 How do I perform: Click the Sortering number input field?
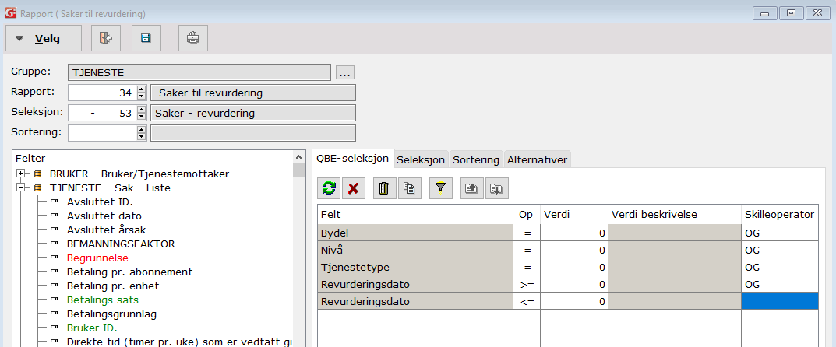tap(102, 133)
